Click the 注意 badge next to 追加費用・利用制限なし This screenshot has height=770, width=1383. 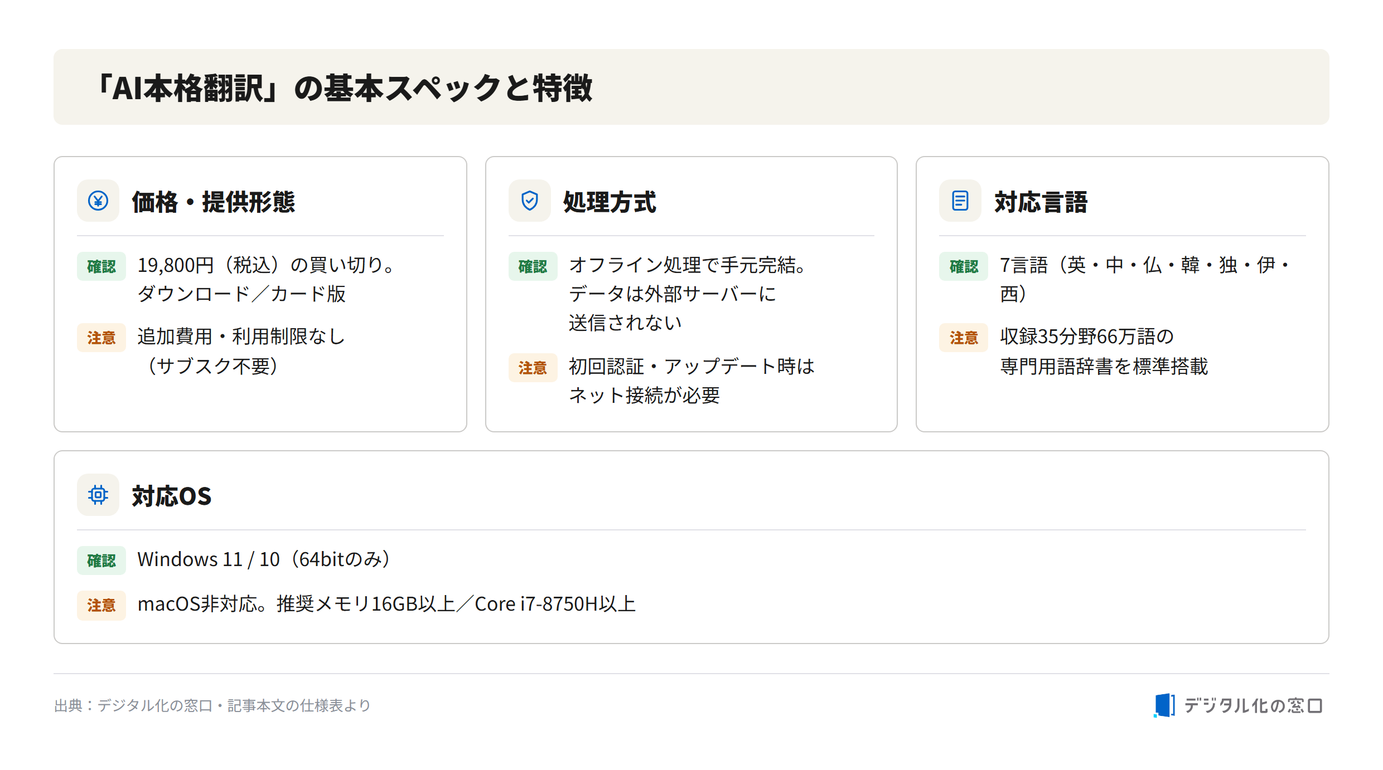tap(101, 338)
